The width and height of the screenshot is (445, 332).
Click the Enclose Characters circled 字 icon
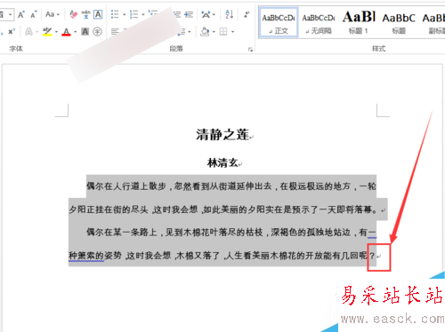click(97, 31)
